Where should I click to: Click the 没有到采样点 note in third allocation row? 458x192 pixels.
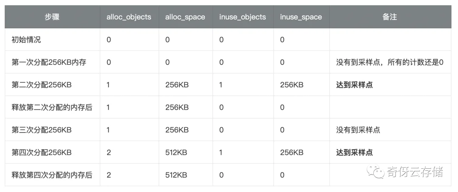coord(358,130)
